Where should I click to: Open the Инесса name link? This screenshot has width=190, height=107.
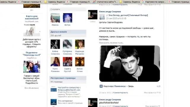(55, 25)
